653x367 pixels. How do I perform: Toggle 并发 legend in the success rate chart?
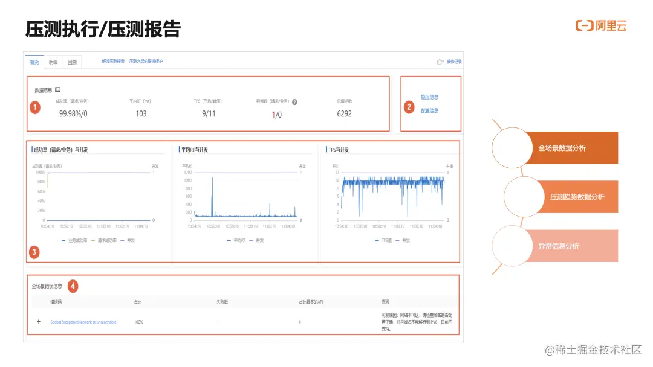[128, 241]
